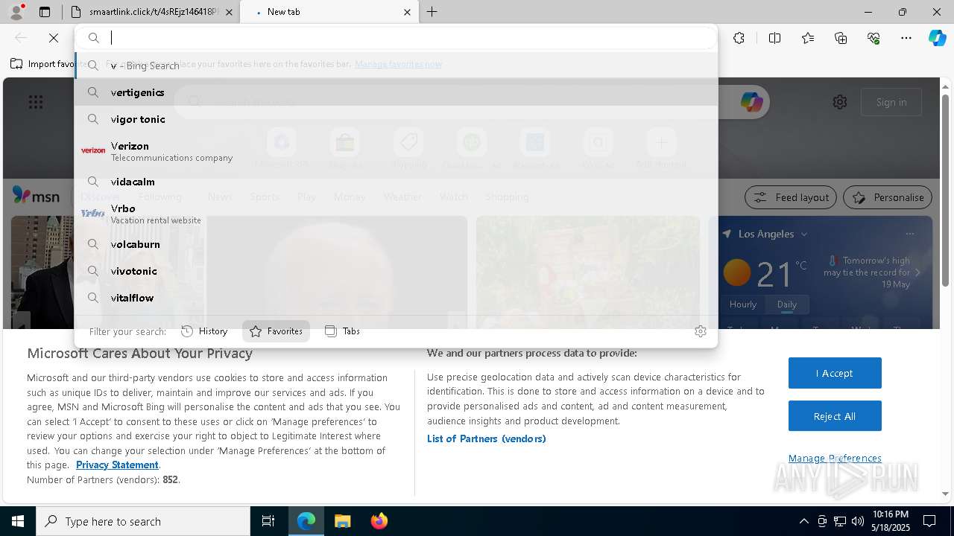This screenshot has width=954, height=536.
Task: Accept cookies with I Accept
Action: pyautogui.click(x=835, y=373)
